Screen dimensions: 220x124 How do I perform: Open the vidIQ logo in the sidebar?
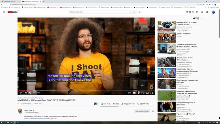click(x=196, y=18)
